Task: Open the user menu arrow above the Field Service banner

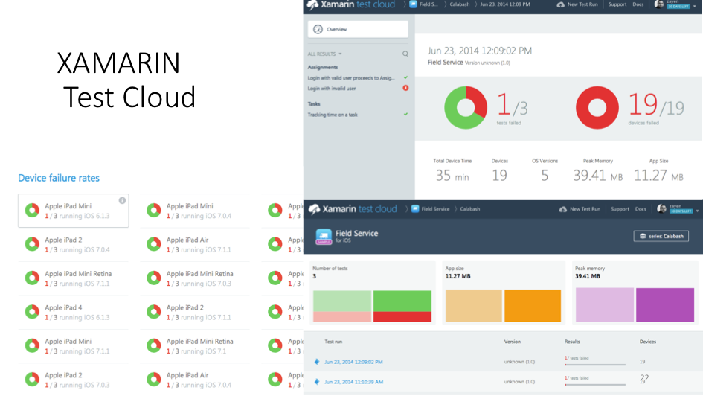Action: click(x=697, y=211)
